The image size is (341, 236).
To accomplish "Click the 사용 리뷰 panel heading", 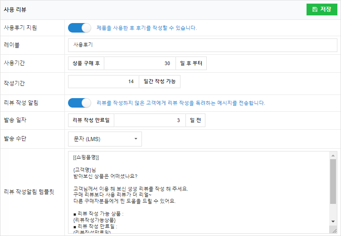I will tap(15, 9).
